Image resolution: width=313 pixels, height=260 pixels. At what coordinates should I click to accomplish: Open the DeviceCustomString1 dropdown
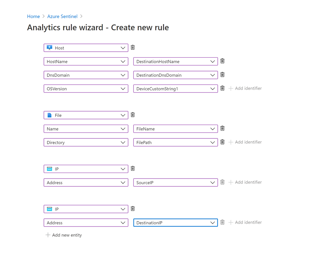pyautogui.click(x=175, y=89)
